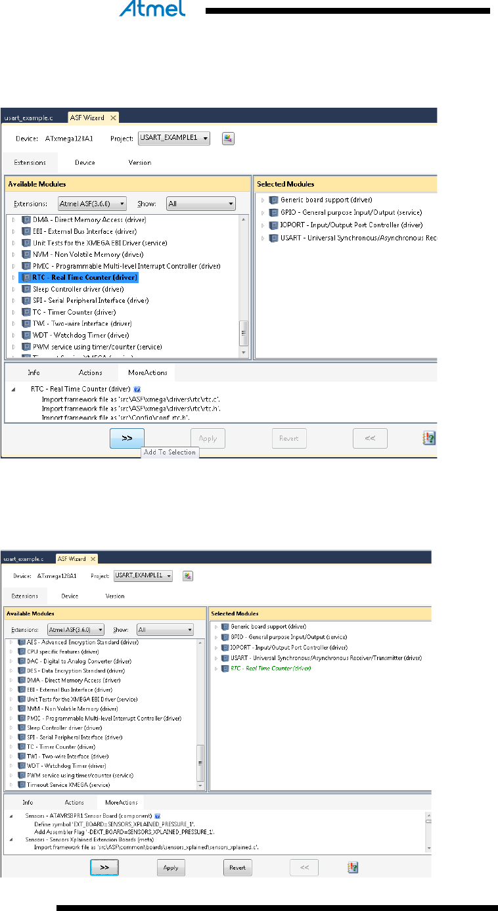Image resolution: width=498 pixels, height=911 pixels.
Task: Click book icon beside << button, green-RTC wizard
Action: click(353, 868)
